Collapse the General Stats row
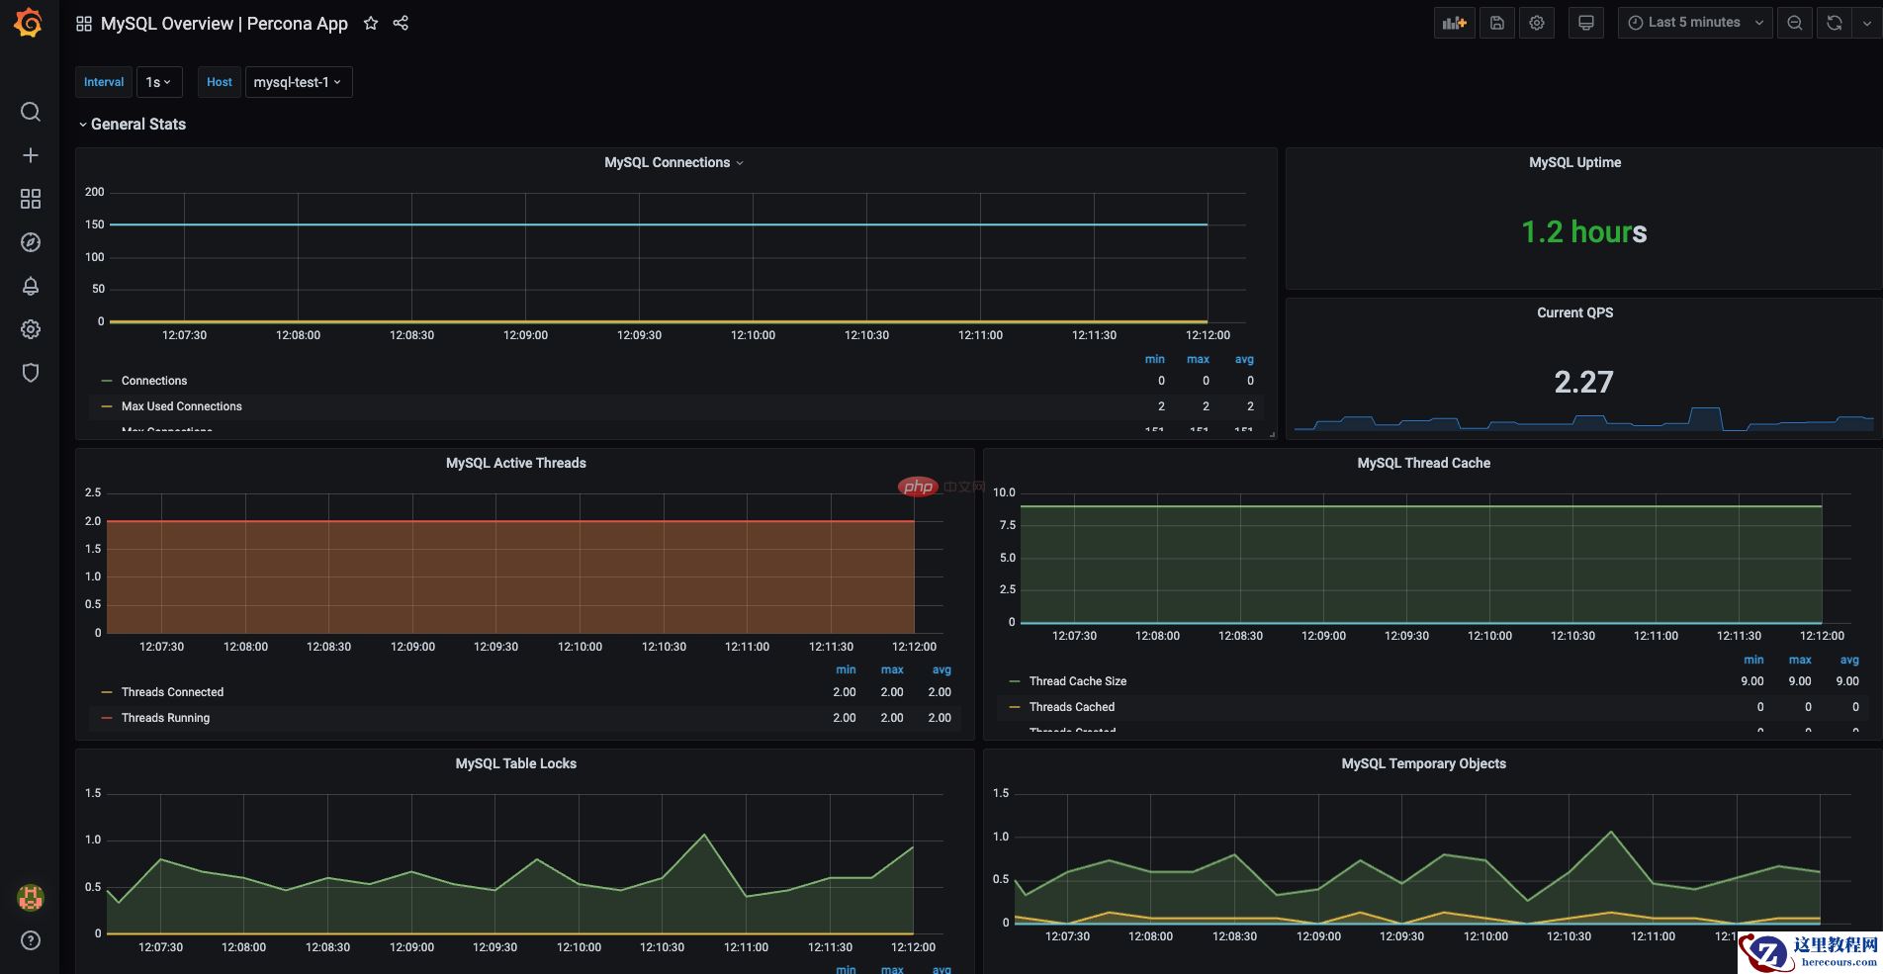The image size is (1883, 974). [133, 125]
